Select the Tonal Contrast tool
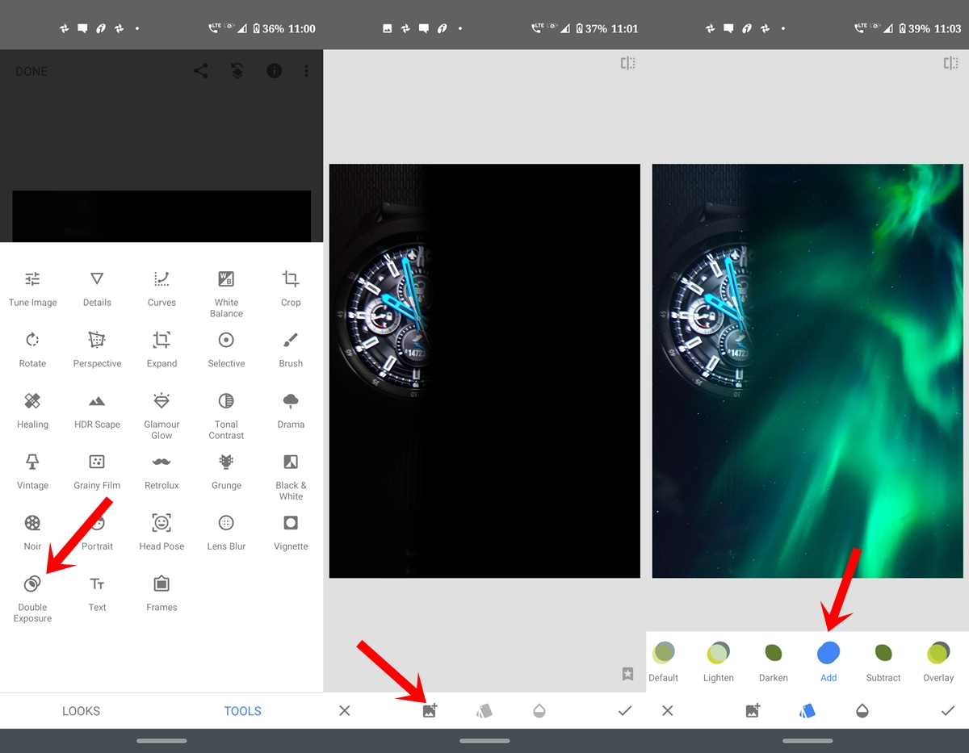The height and width of the screenshot is (753, 969). (226, 416)
